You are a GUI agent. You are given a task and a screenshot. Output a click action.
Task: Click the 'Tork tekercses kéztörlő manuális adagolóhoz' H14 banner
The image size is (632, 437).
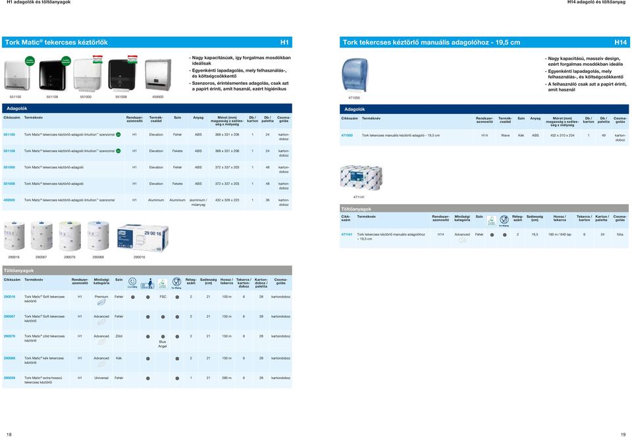(x=484, y=42)
